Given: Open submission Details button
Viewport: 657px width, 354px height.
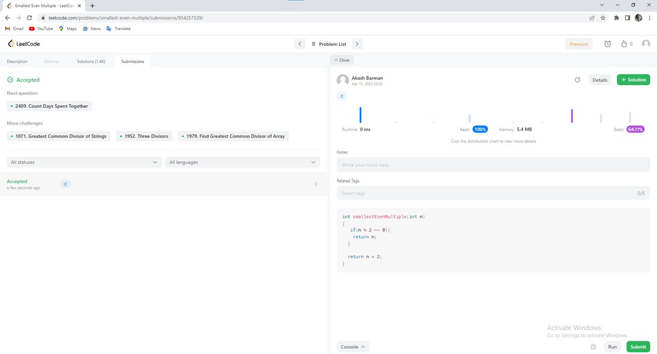Looking at the screenshot, I should (600, 80).
